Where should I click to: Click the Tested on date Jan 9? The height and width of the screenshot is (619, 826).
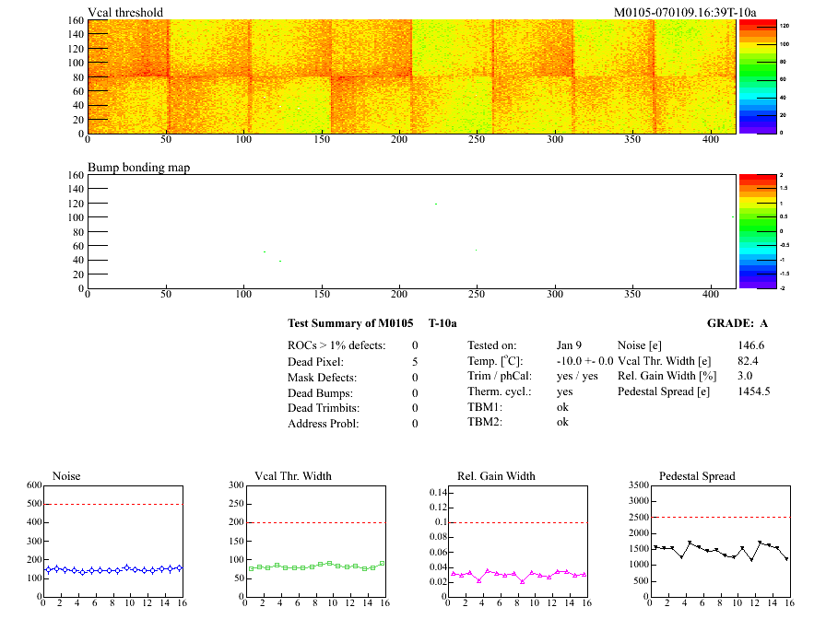[x=570, y=345]
